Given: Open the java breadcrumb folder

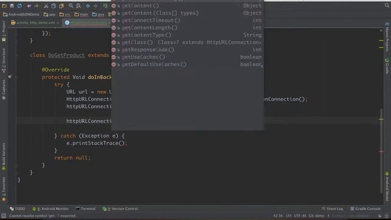Looking at the screenshot, I should pyautogui.click(x=98, y=15).
